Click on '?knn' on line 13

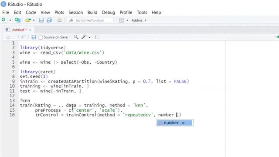(x=25, y=101)
